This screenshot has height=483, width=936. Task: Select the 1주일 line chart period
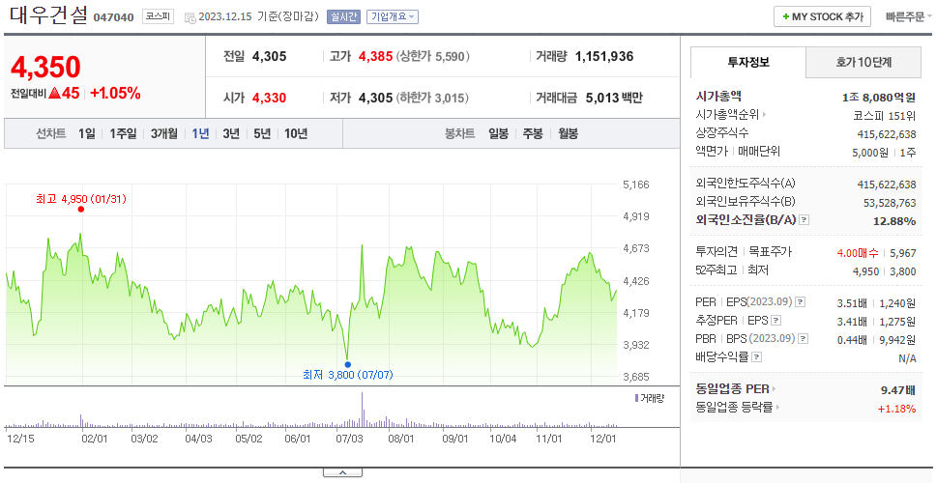123,133
